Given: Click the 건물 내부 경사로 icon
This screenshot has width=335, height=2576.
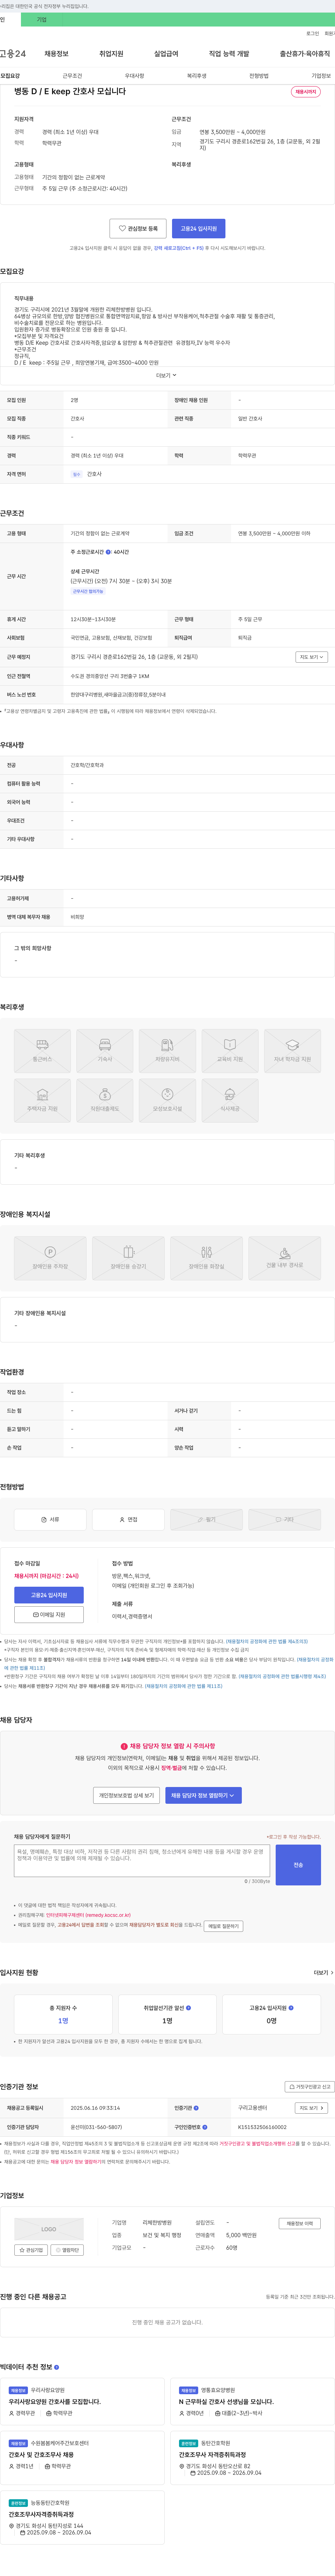Looking at the screenshot, I should [284, 1258].
